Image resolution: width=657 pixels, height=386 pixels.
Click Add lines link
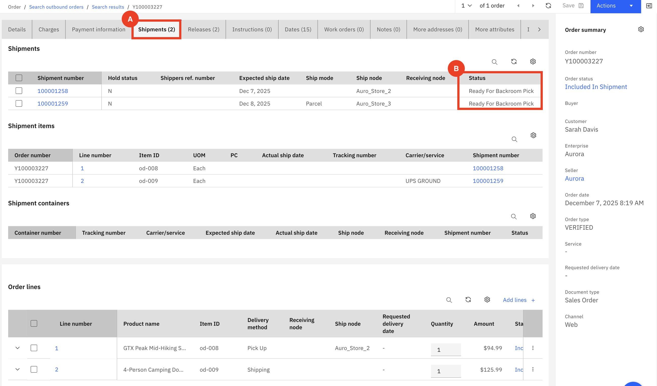(519, 300)
